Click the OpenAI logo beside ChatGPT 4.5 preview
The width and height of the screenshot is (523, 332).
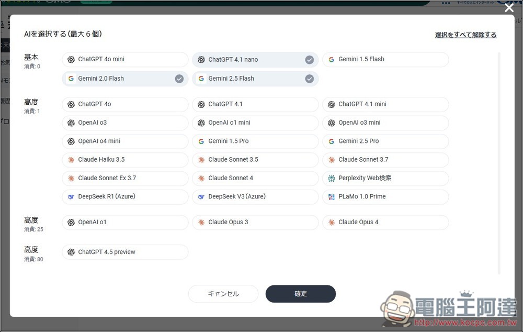(71, 252)
